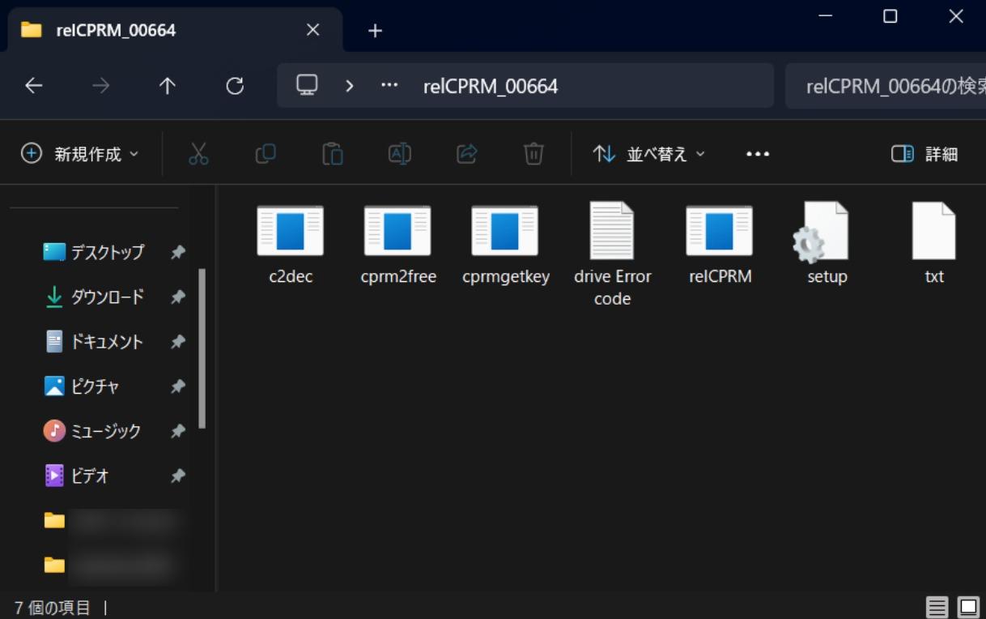Close the relCPRM_00664 tab
Screen dimensions: 986x619
pos(313,30)
